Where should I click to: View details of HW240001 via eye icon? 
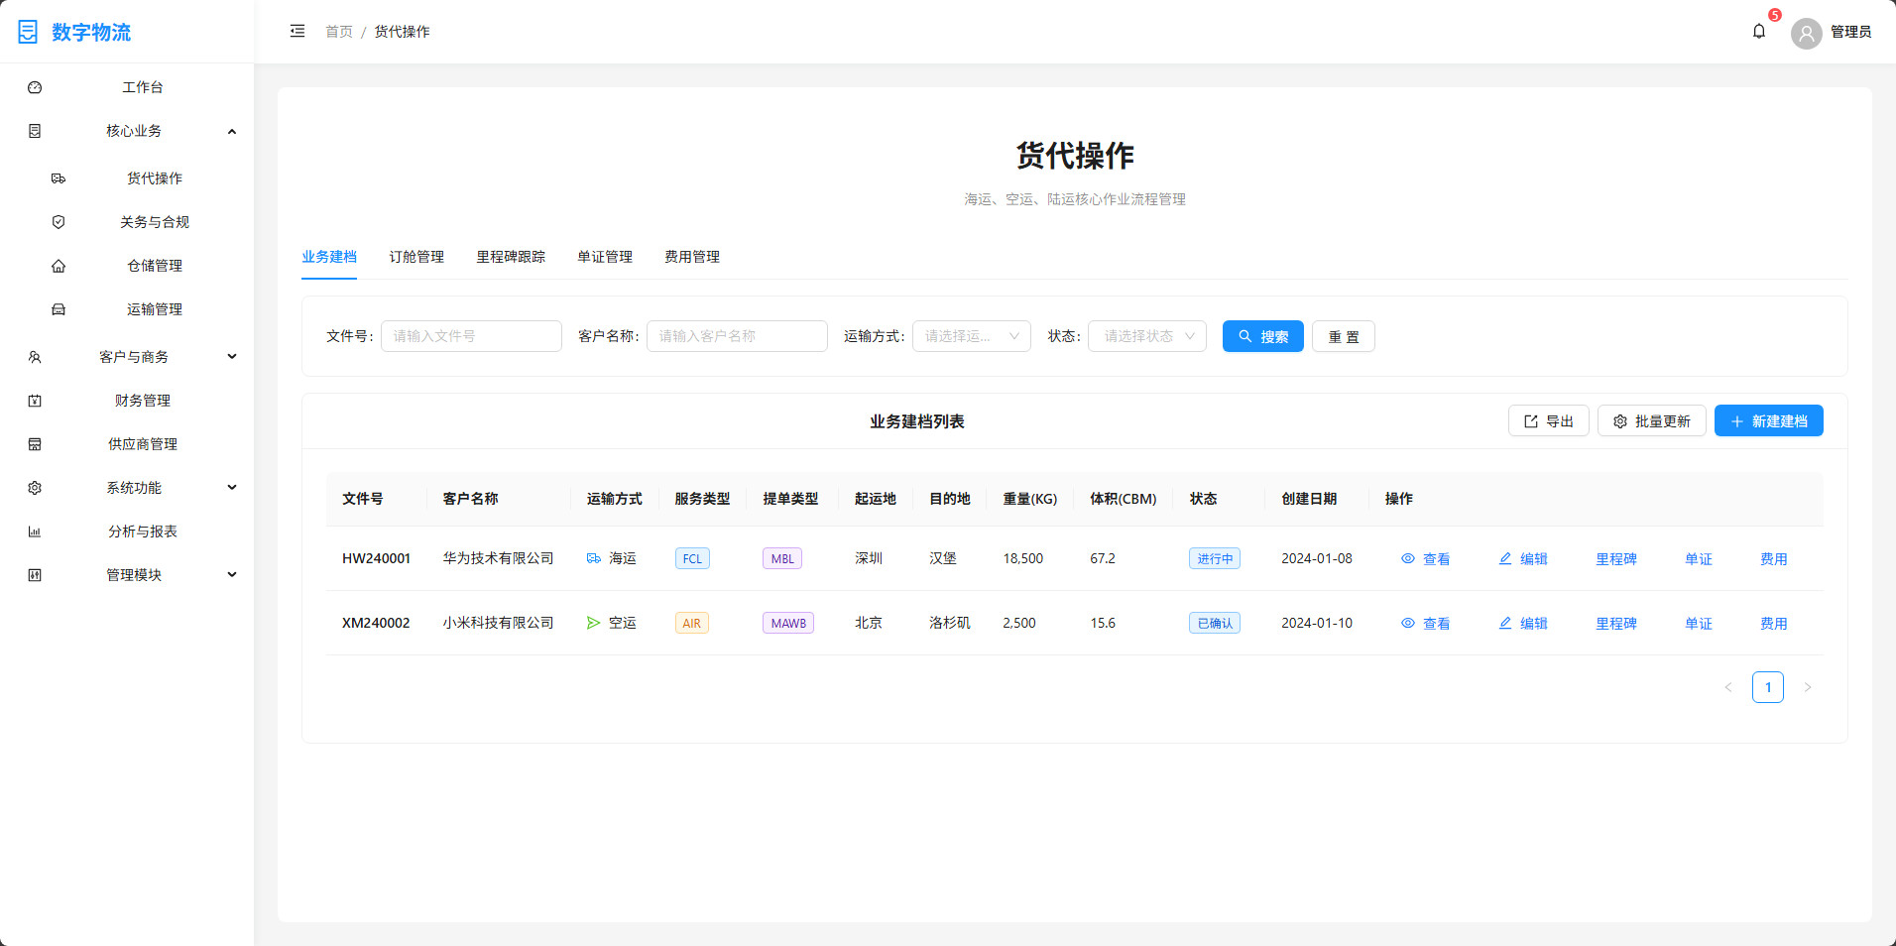[x=1407, y=558]
